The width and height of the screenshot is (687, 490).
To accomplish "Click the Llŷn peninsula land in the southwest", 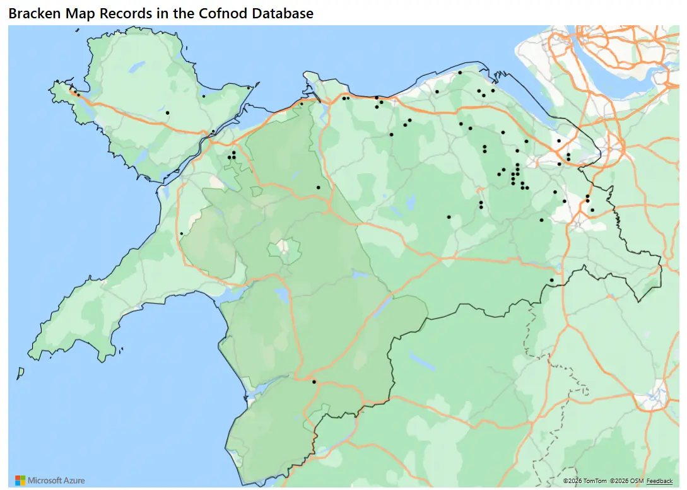I will (95, 315).
